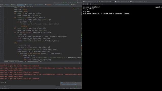Switch to the first GitHub browser tab
The width and height of the screenshot is (162, 91).
click(x=90, y=2)
